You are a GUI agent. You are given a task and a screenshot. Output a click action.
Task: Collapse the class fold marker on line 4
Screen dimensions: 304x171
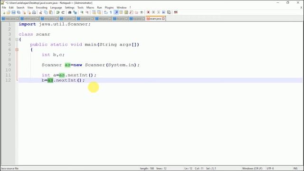coord(17,39)
